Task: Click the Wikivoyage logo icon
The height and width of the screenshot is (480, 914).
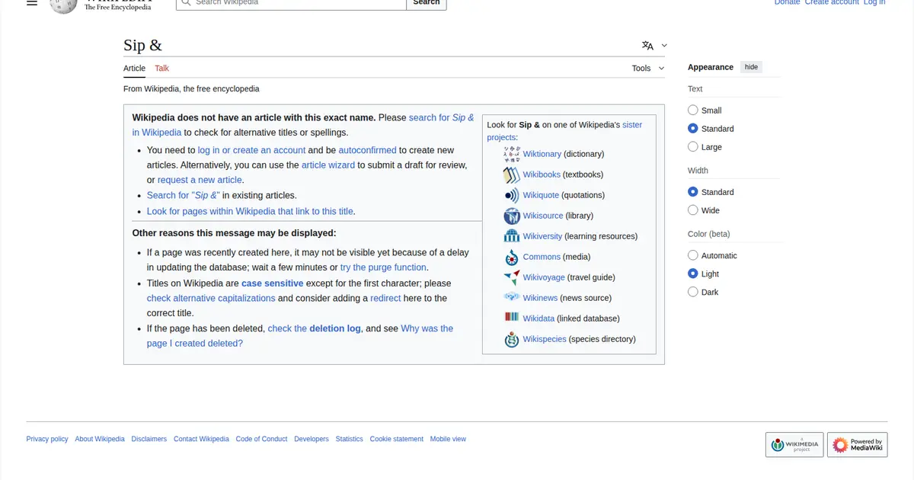Action: pos(511,278)
